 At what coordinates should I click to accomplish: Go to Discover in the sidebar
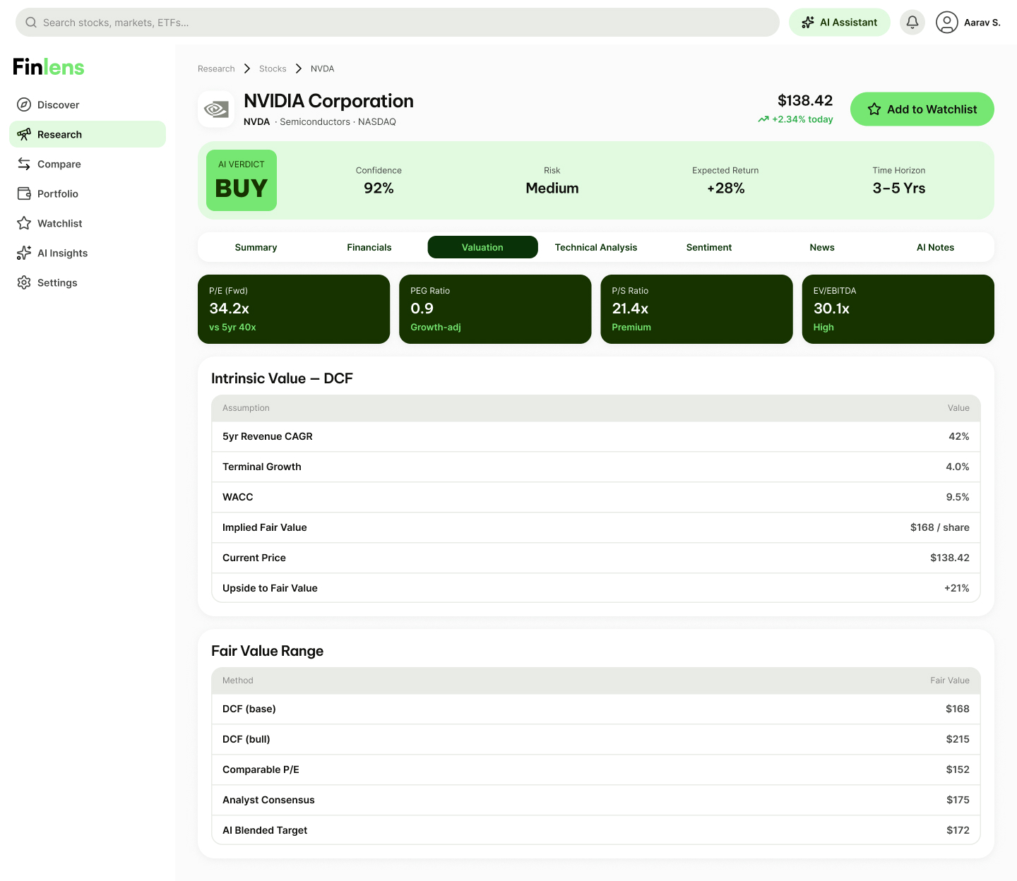(x=88, y=104)
